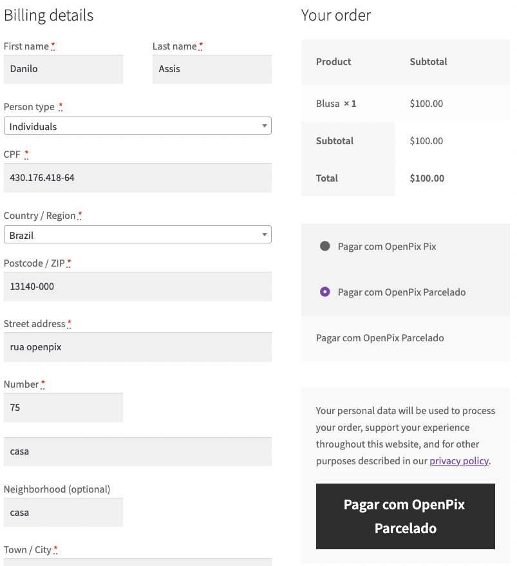Viewport: 517px width, 566px height.
Task: Open the Person type dropdown
Action: pos(137,126)
